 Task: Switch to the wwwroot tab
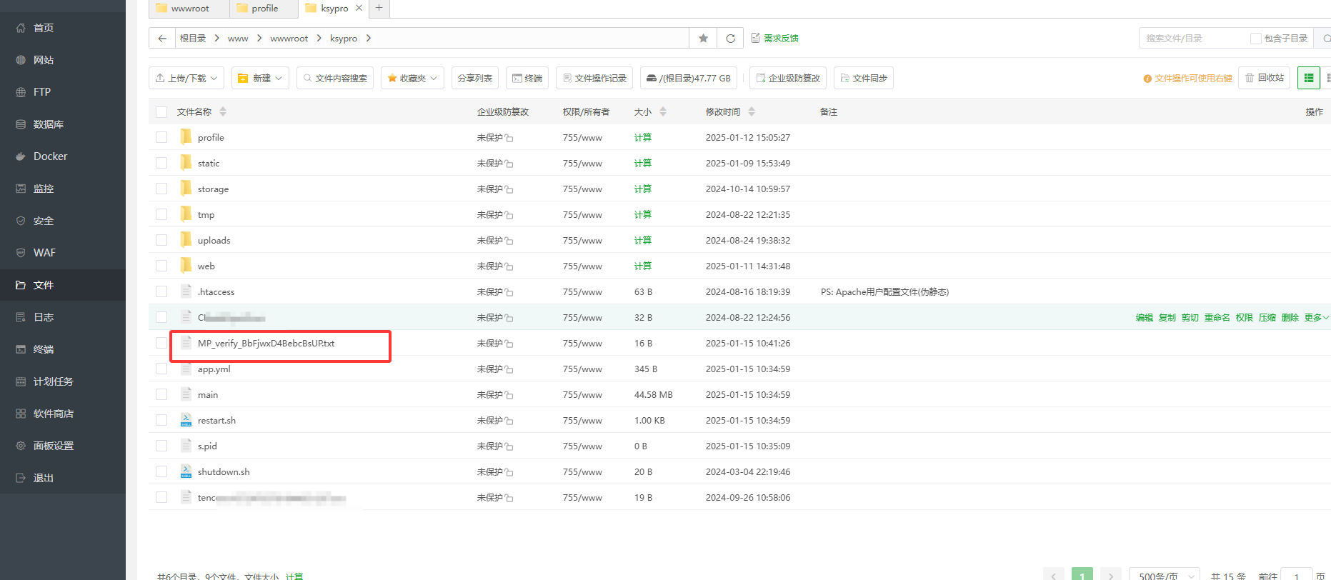[x=189, y=9]
